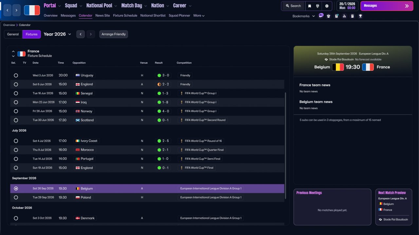Switch calendar to General view
The image size is (419, 235).
(13, 34)
